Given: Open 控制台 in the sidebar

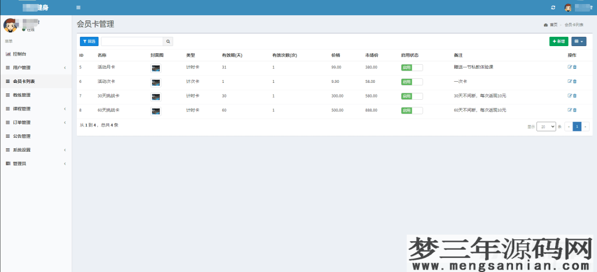Looking at the screenshot, I should 36,54.
